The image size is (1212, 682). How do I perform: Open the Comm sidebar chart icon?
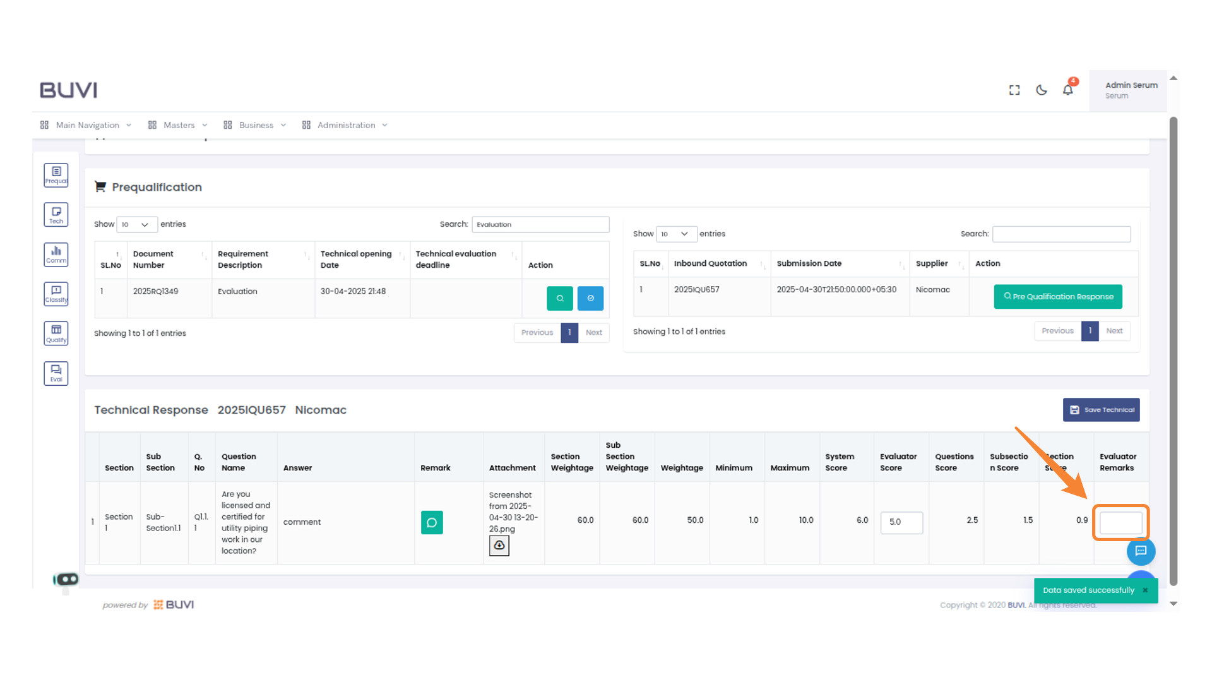(56, 254)
